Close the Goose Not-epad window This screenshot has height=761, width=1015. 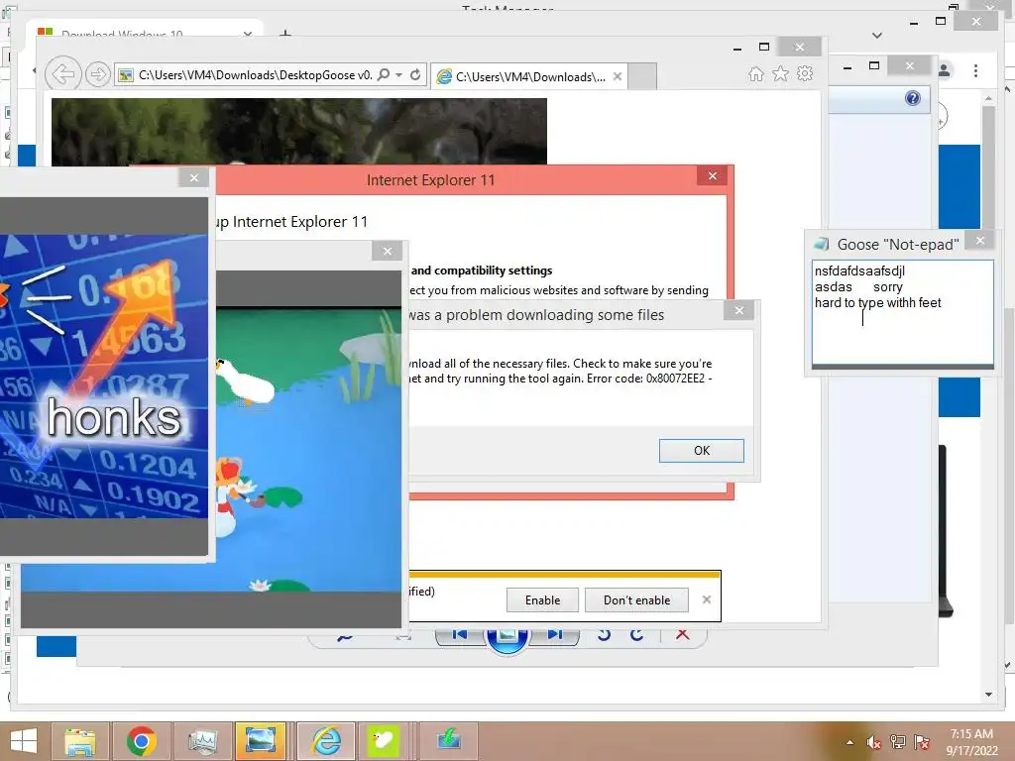(980, 241)
